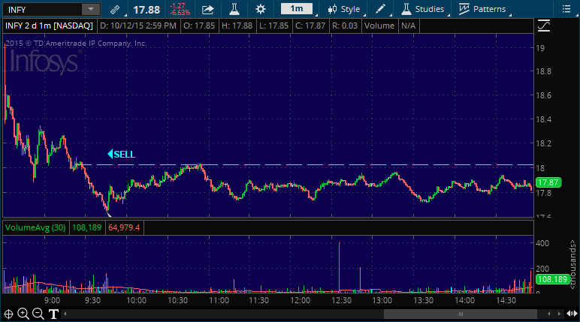Click the horizontal scrollbar thumb
Viewport: 580px width, 322px height.
point(460,314)
